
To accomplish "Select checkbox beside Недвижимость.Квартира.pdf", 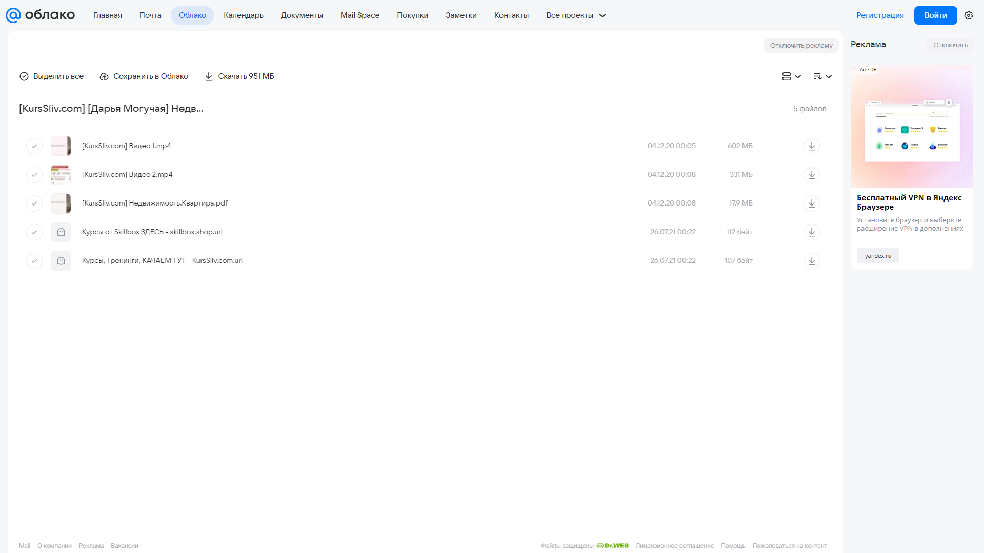I will coord(34,203).
